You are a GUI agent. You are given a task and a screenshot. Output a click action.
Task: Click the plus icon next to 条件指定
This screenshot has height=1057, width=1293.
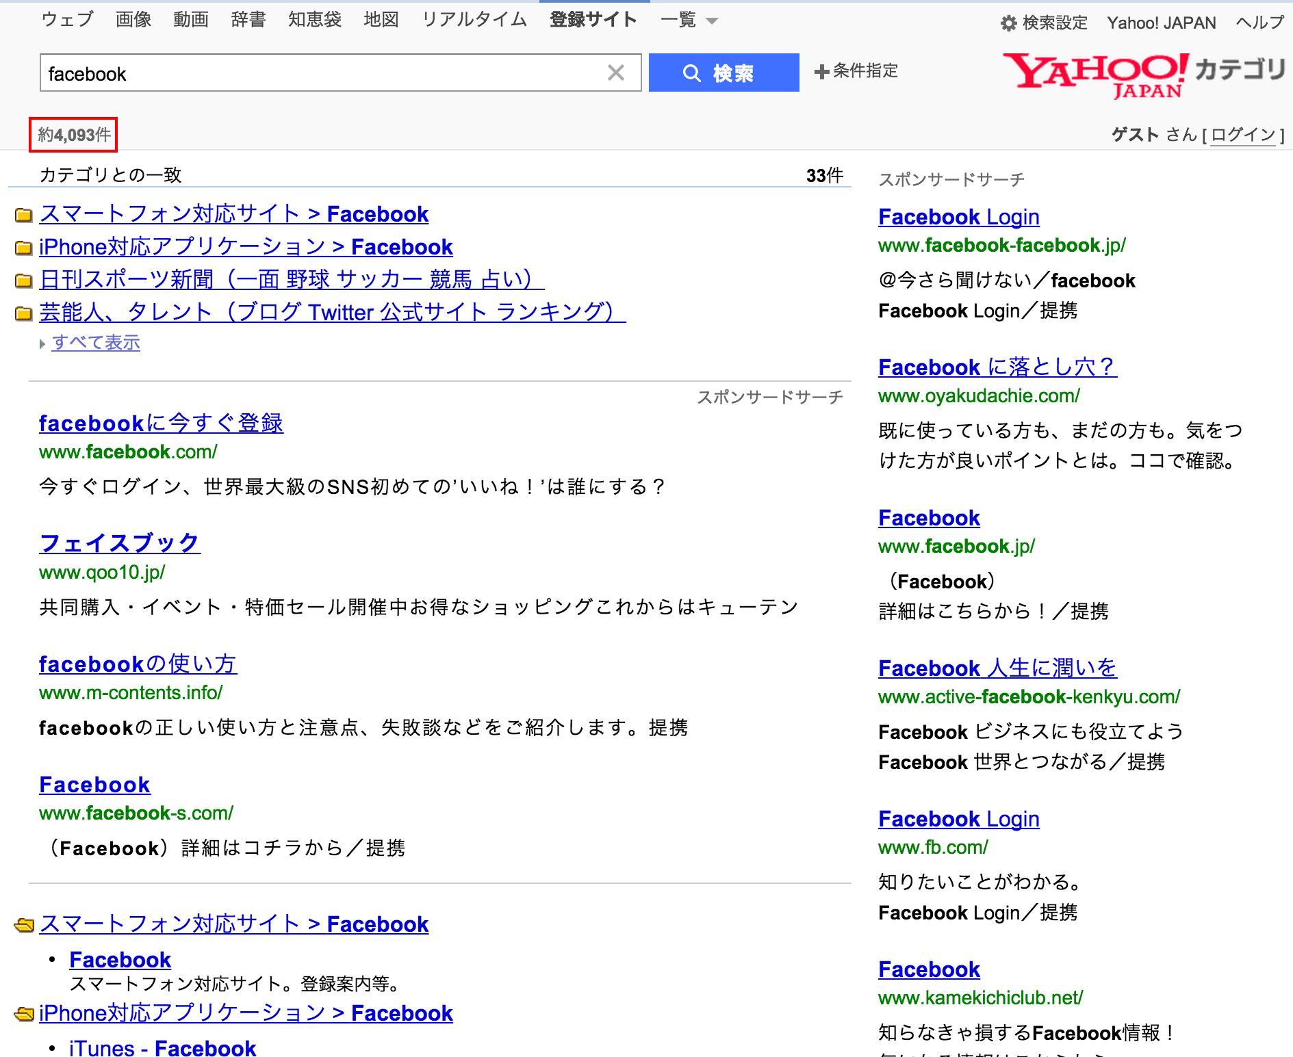click(x=821, y=71)
